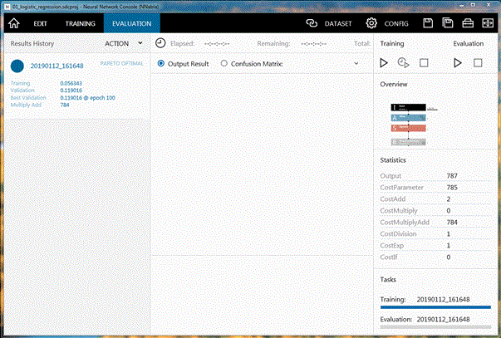Click the Neural Network Console title bar icon
501x338 pixels.
pyautogui.click(x=7, y=7)
